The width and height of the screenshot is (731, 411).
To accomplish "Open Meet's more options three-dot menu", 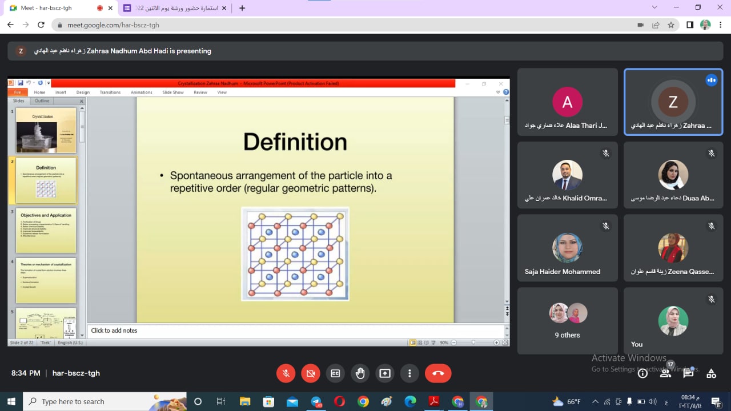I will pos(409,373).
